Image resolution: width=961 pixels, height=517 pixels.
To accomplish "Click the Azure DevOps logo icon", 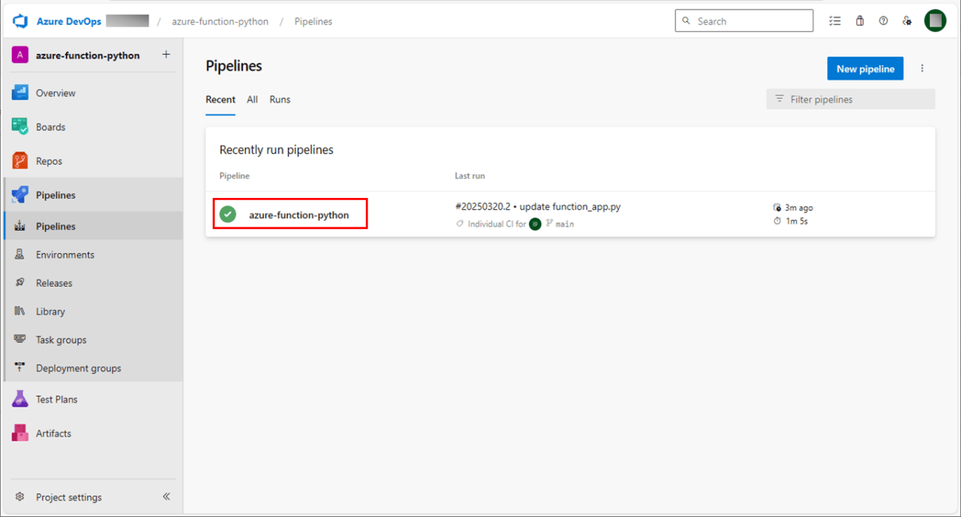I will (20, 21).
